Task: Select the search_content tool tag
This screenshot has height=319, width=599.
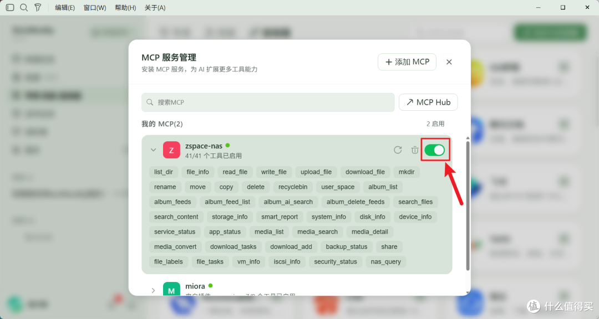Action: click(176, 217)
